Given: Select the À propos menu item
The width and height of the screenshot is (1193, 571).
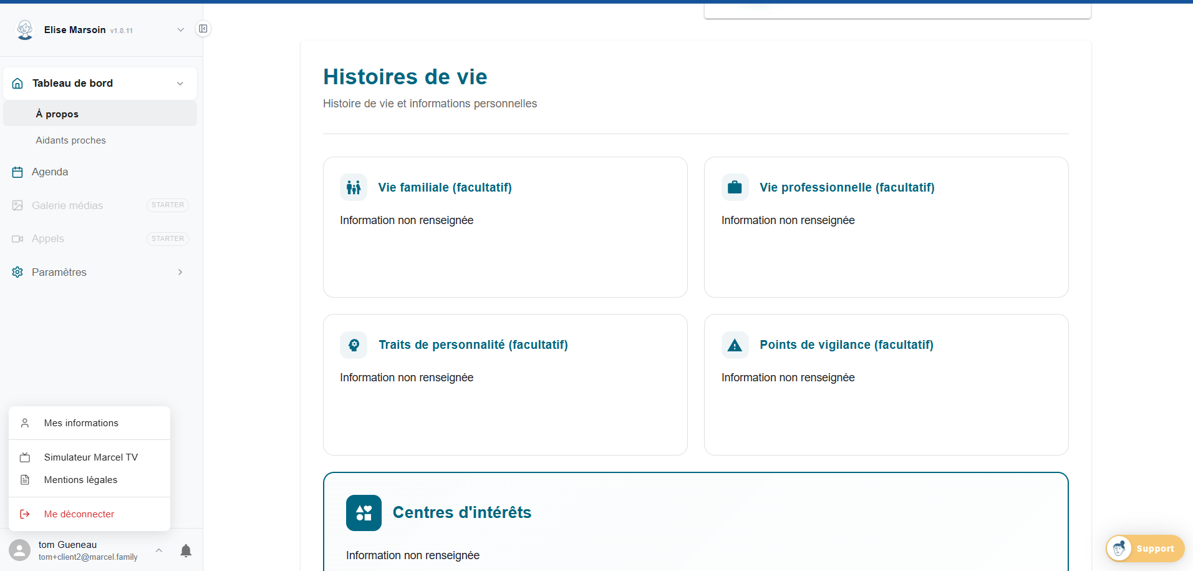Looking at the screenshot, I should (x=57, y=114).
